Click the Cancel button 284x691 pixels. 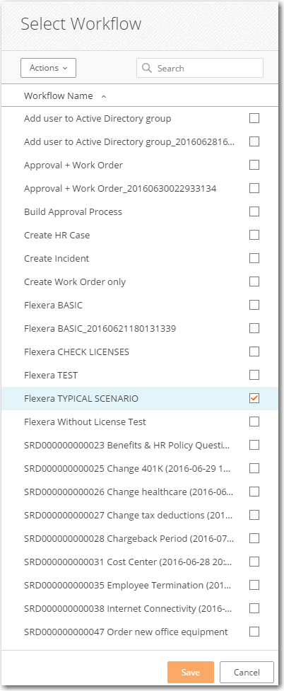(247, 673)
